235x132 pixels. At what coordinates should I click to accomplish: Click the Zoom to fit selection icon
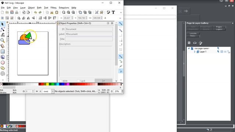pos(64,12)
